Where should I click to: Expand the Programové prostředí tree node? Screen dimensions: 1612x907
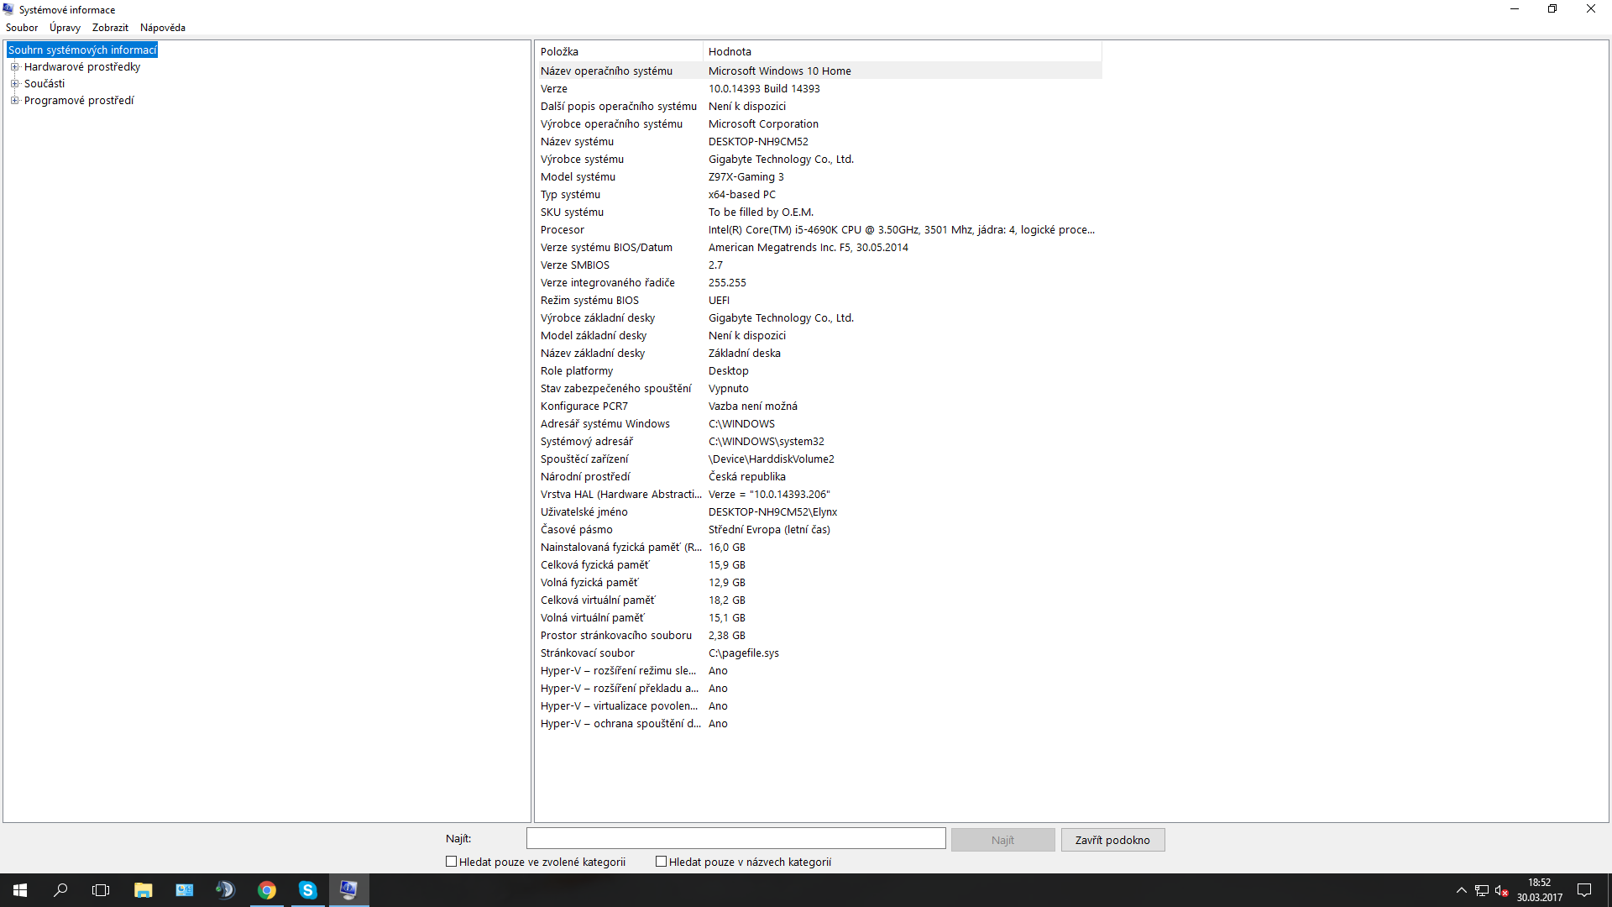(x=14, y=101)
